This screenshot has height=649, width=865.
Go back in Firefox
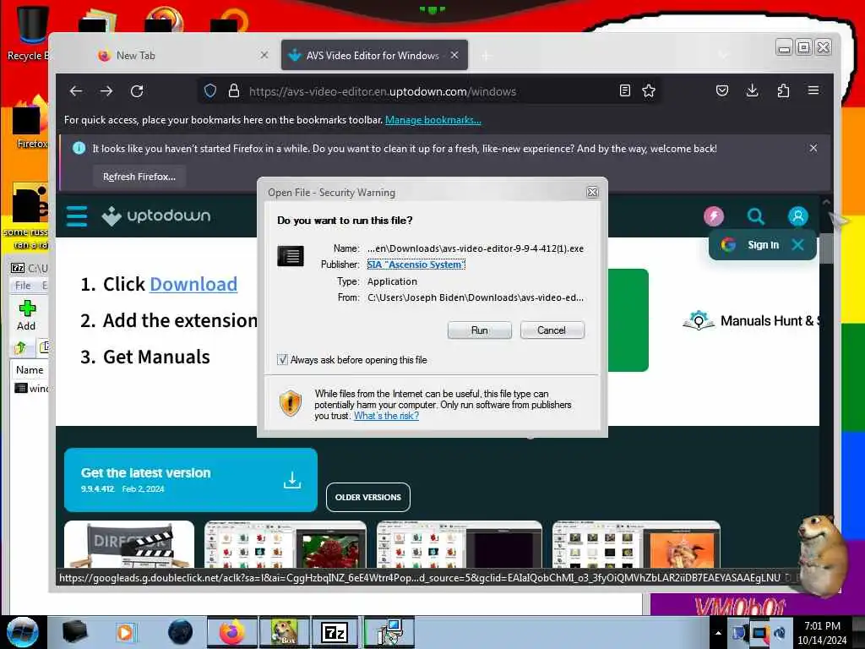[x=76, y=91]
